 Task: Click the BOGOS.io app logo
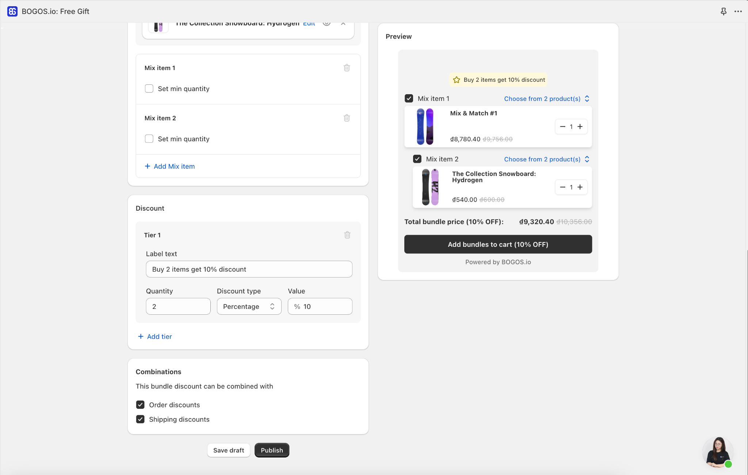12,11
